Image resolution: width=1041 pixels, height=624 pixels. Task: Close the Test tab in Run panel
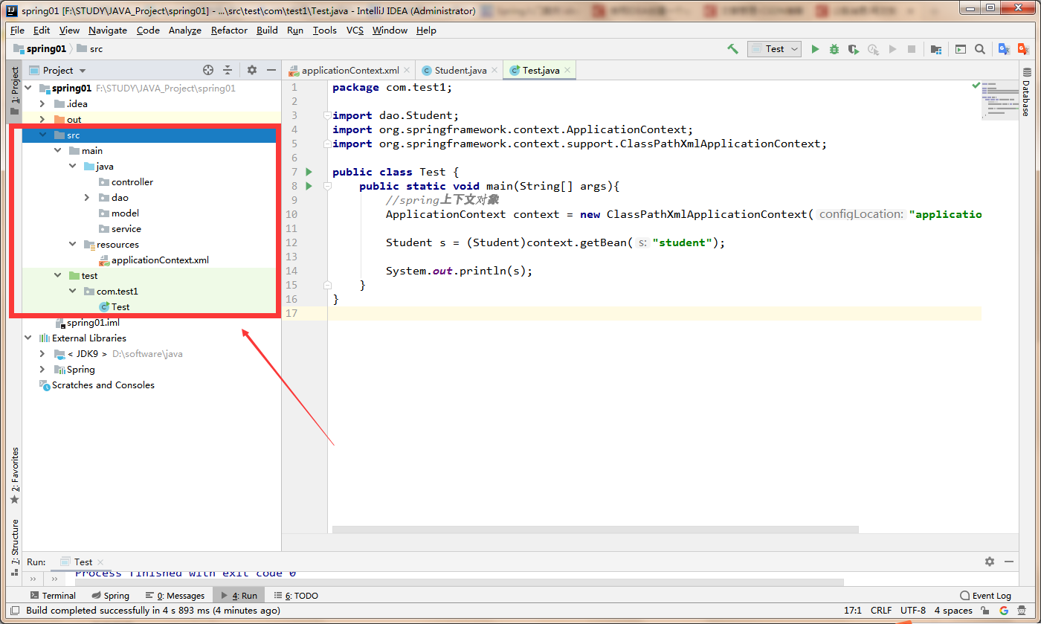click(x=100, y=562)
